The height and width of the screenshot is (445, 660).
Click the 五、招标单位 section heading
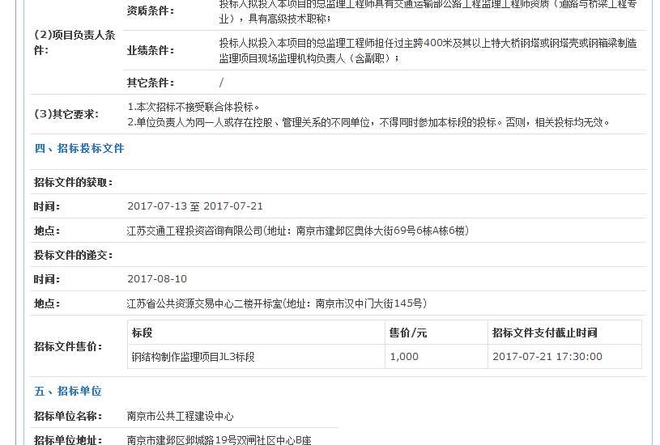pos(68,391)
